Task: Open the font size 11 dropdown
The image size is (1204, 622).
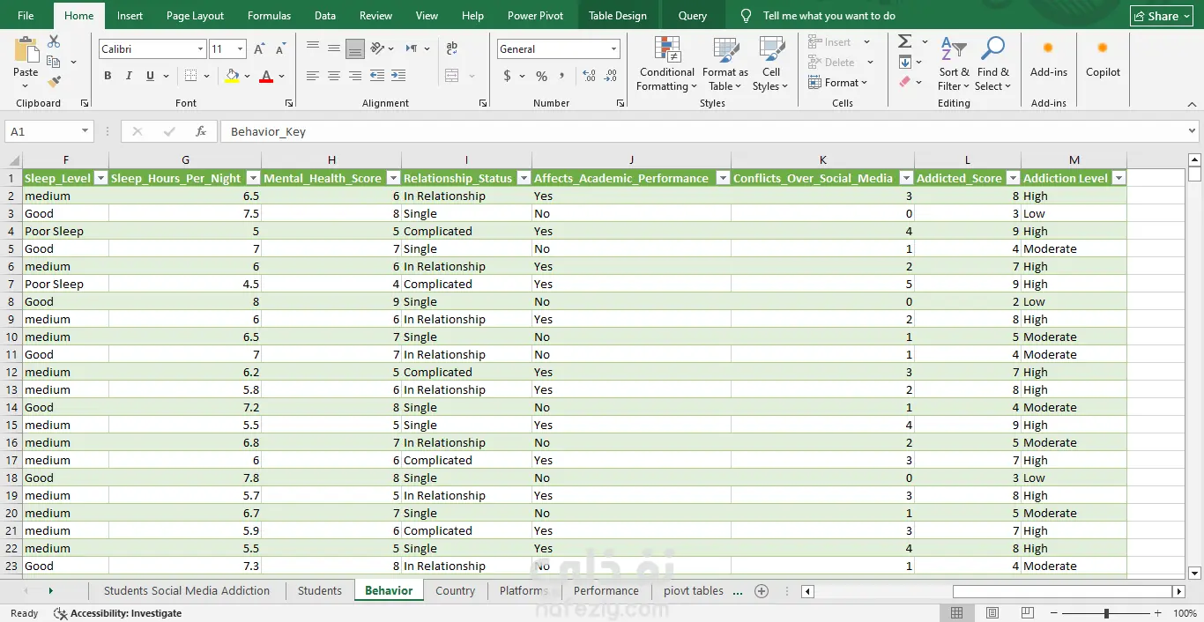Action: [x=242, y=49]
